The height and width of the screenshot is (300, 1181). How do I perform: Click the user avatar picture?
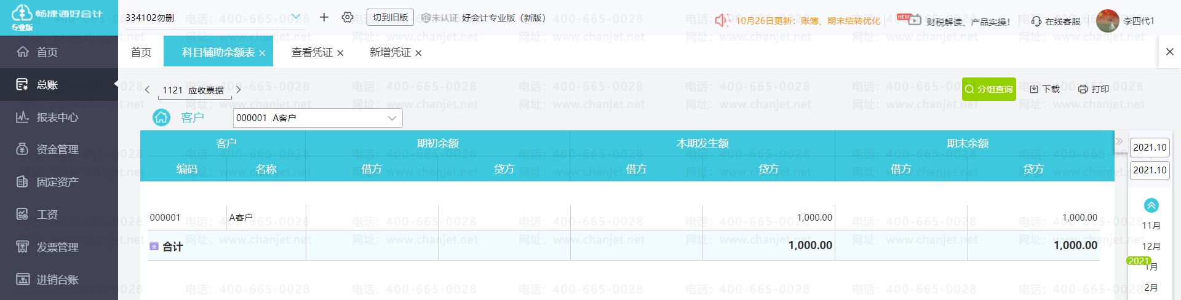[1107, 21]
